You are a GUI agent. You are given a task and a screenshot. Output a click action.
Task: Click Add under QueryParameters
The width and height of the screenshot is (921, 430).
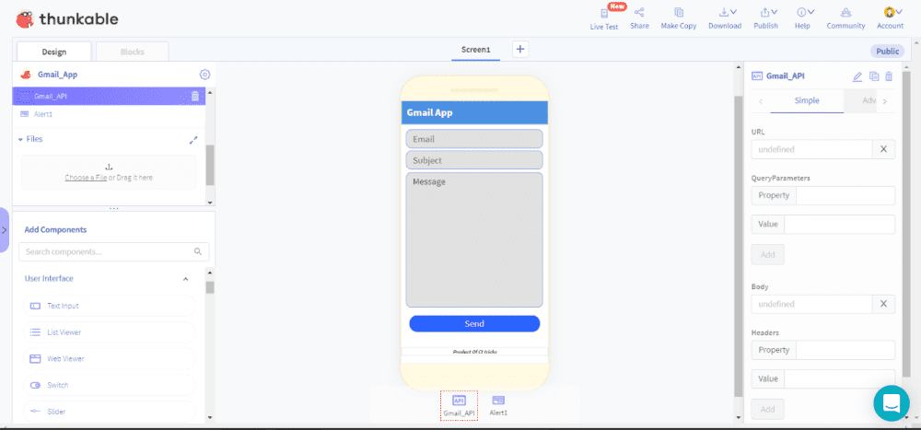pos(768,254)
